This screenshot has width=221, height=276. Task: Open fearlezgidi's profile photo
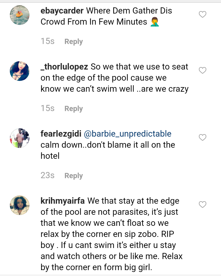tap(20, 138)
